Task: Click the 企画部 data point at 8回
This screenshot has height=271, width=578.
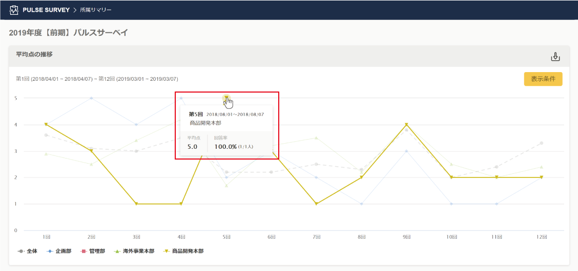Action: pyautogui.click(x=361, y=204)
